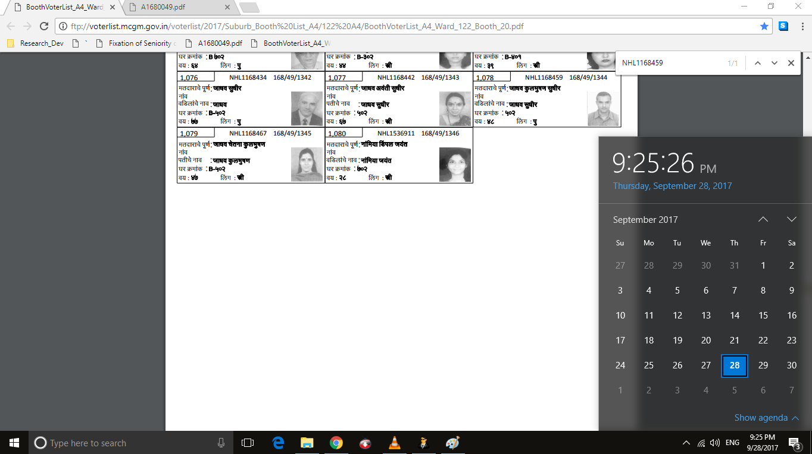Select September 12 in the calendar
812x454 pixels.
click(677, 316)
